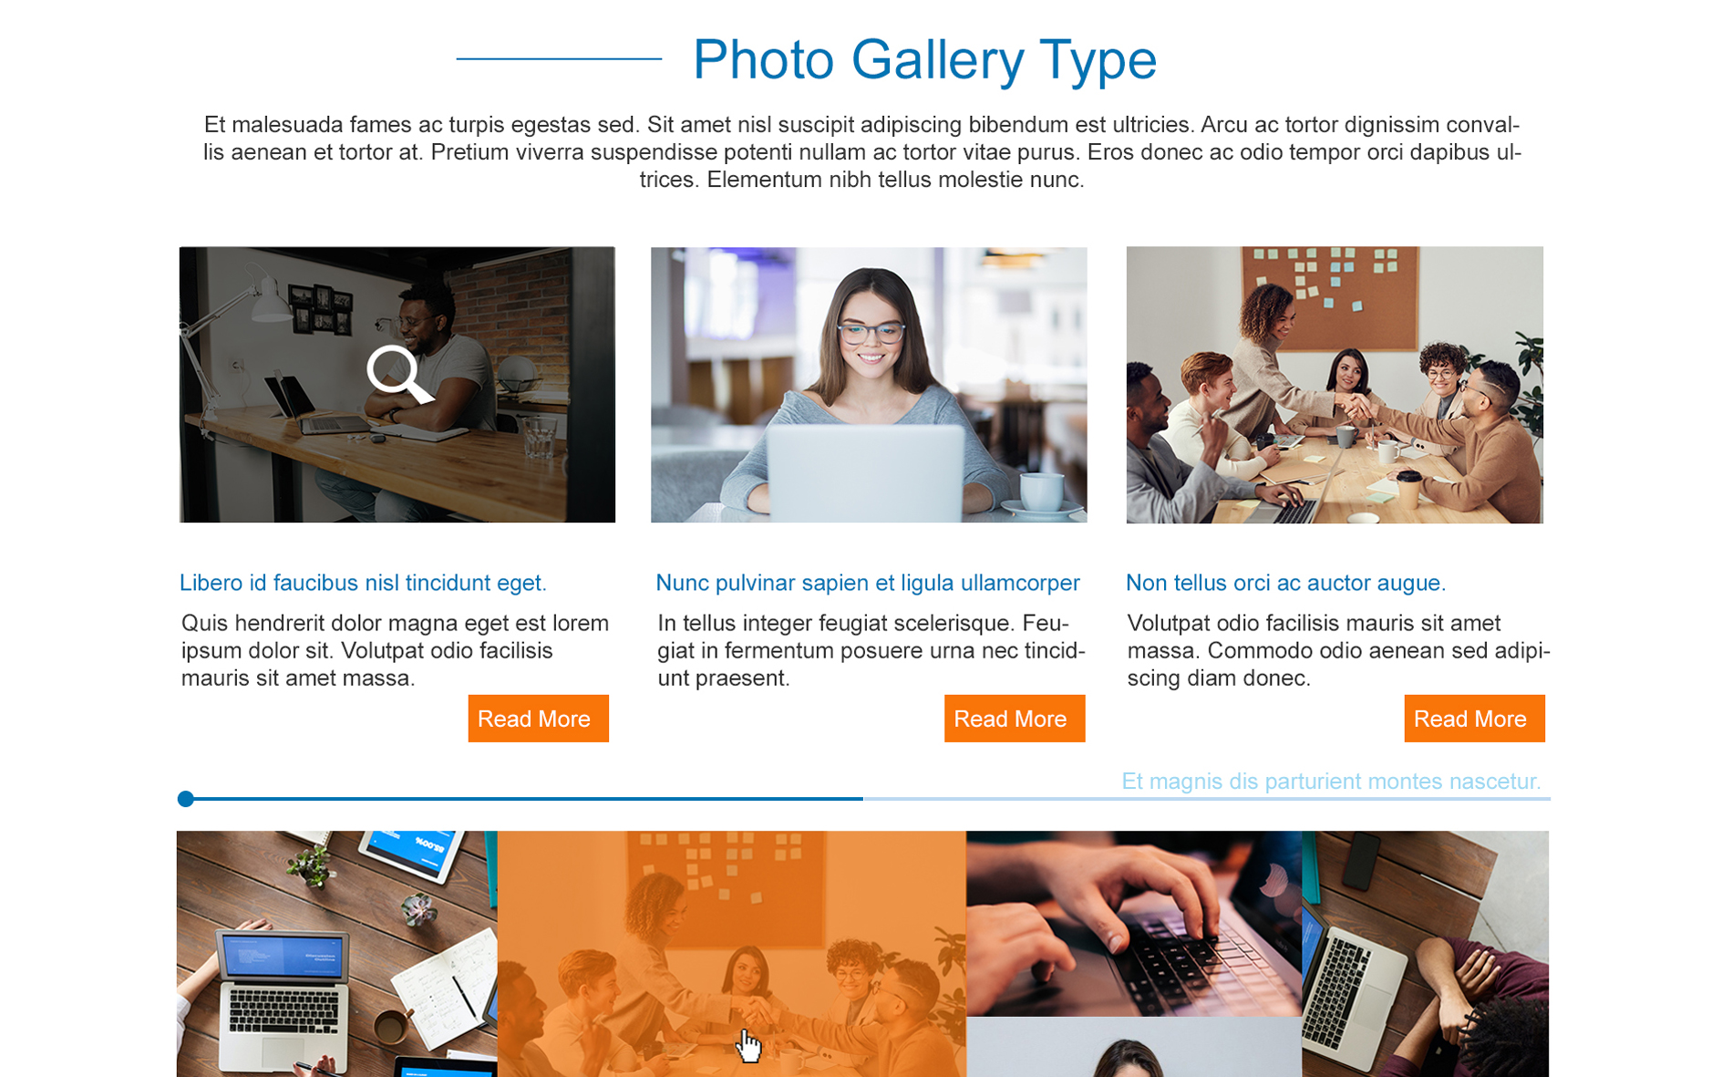This screenshot has height=1077, width=1732.
Task: Open the man-at-desk gallery photo
Action: pyautogui.click(x=397, y=384)
